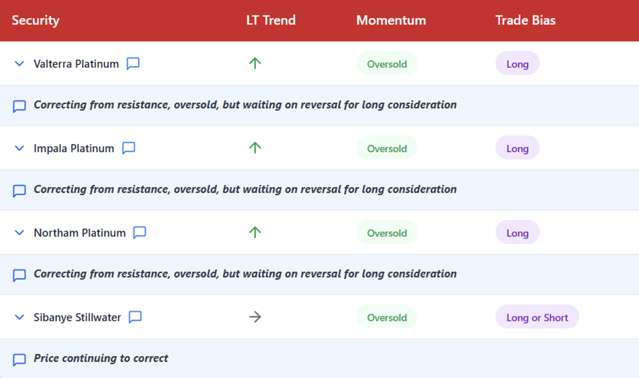Collapse the Valterra Platinum row chevron
639x378 pixels.
pyautogui.click(x=19, y=63)
